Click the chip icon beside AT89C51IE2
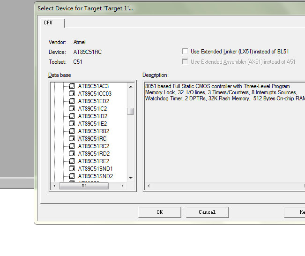The height and width of the screenshot is (256, 305). [72, 123]
